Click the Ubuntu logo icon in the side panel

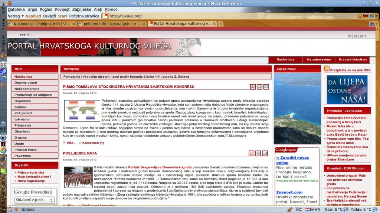tap(3, 56)
